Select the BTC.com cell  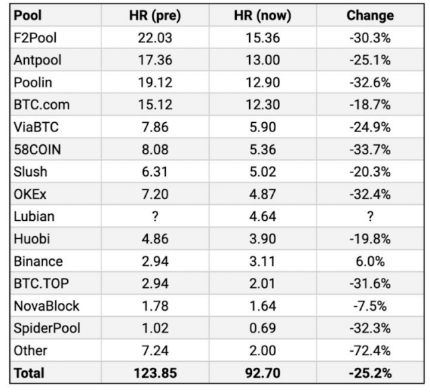coord(40,105)
